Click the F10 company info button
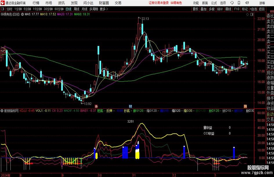The height and width of the screenshot is (177, 274). (237, 9)
